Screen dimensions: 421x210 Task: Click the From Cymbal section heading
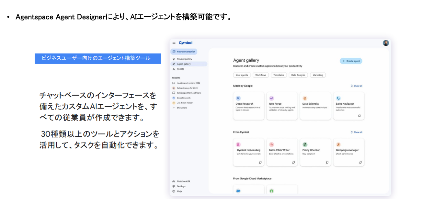pyautogui.click(x=241, y=132)
